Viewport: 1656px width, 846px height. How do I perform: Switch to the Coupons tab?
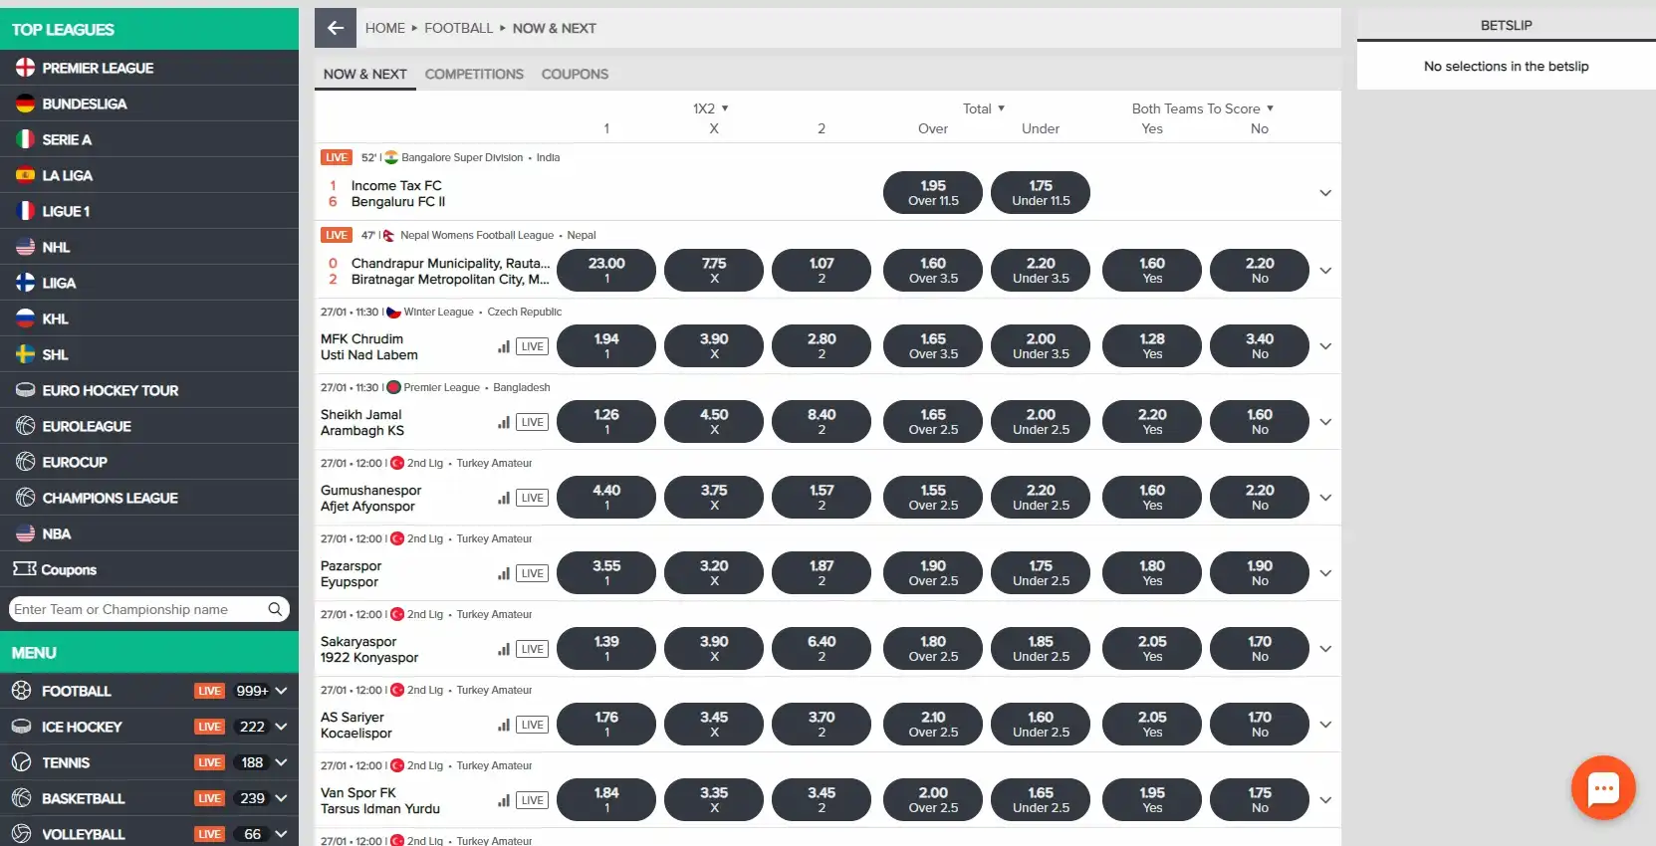(x=575, y=74)
